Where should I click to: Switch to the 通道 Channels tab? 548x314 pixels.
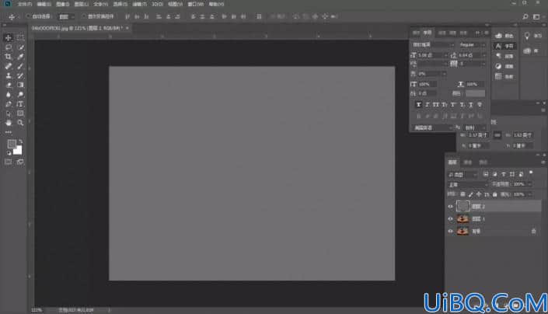[468, 162]
